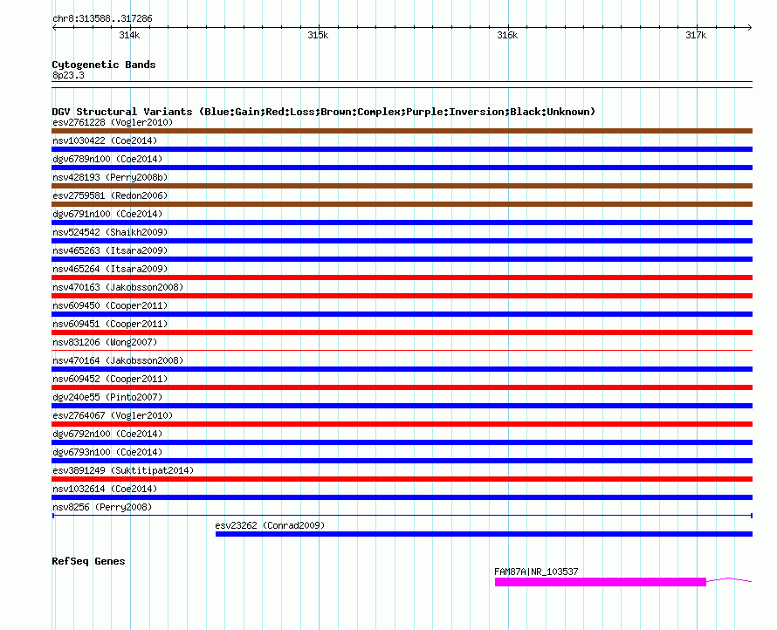Select the RefSeq Genes track title
The image size is (777, 630).
click(89, 561)
